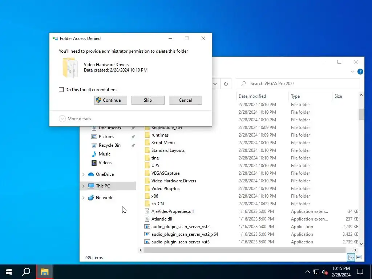
Task: Click vertical scrollbar down arrow
Action: 361,244
